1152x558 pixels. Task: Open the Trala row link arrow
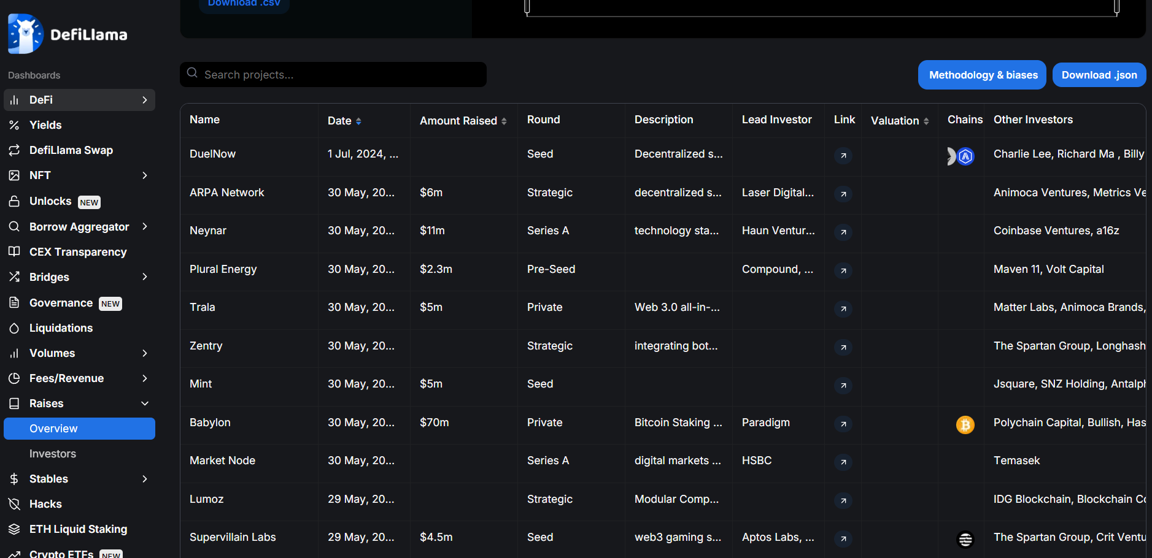pyautogui.click(x=843, y=309)
